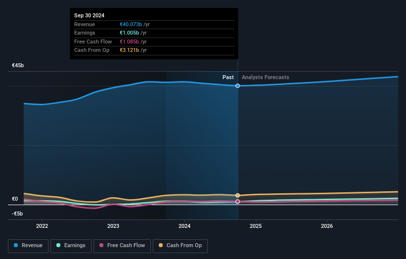The height and width of the screenshot is (259, 406).
Task: Click the orange Cash From Op legend dot
Action: pos(161,245)
